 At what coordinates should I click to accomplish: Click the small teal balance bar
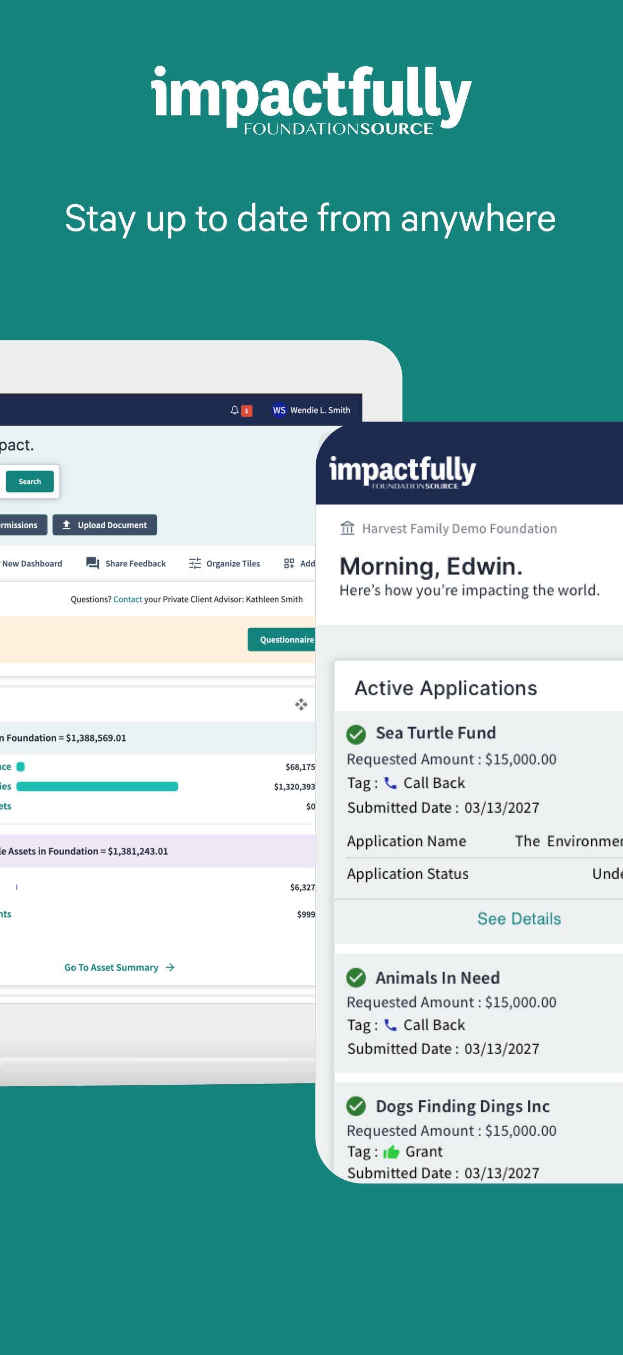pos(20,766)
